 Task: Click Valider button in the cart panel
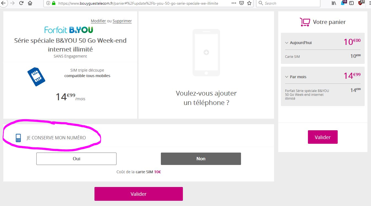tap(323, 137)
